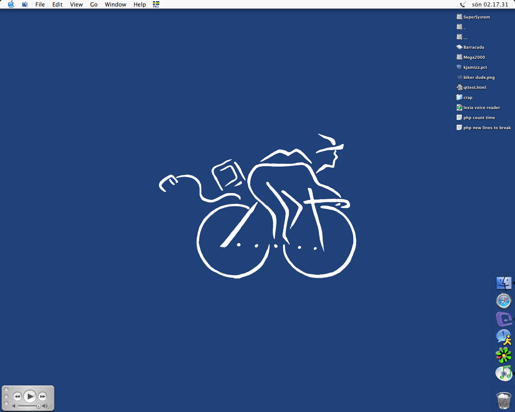Select the drive icon named single underscore

(459, 27)
